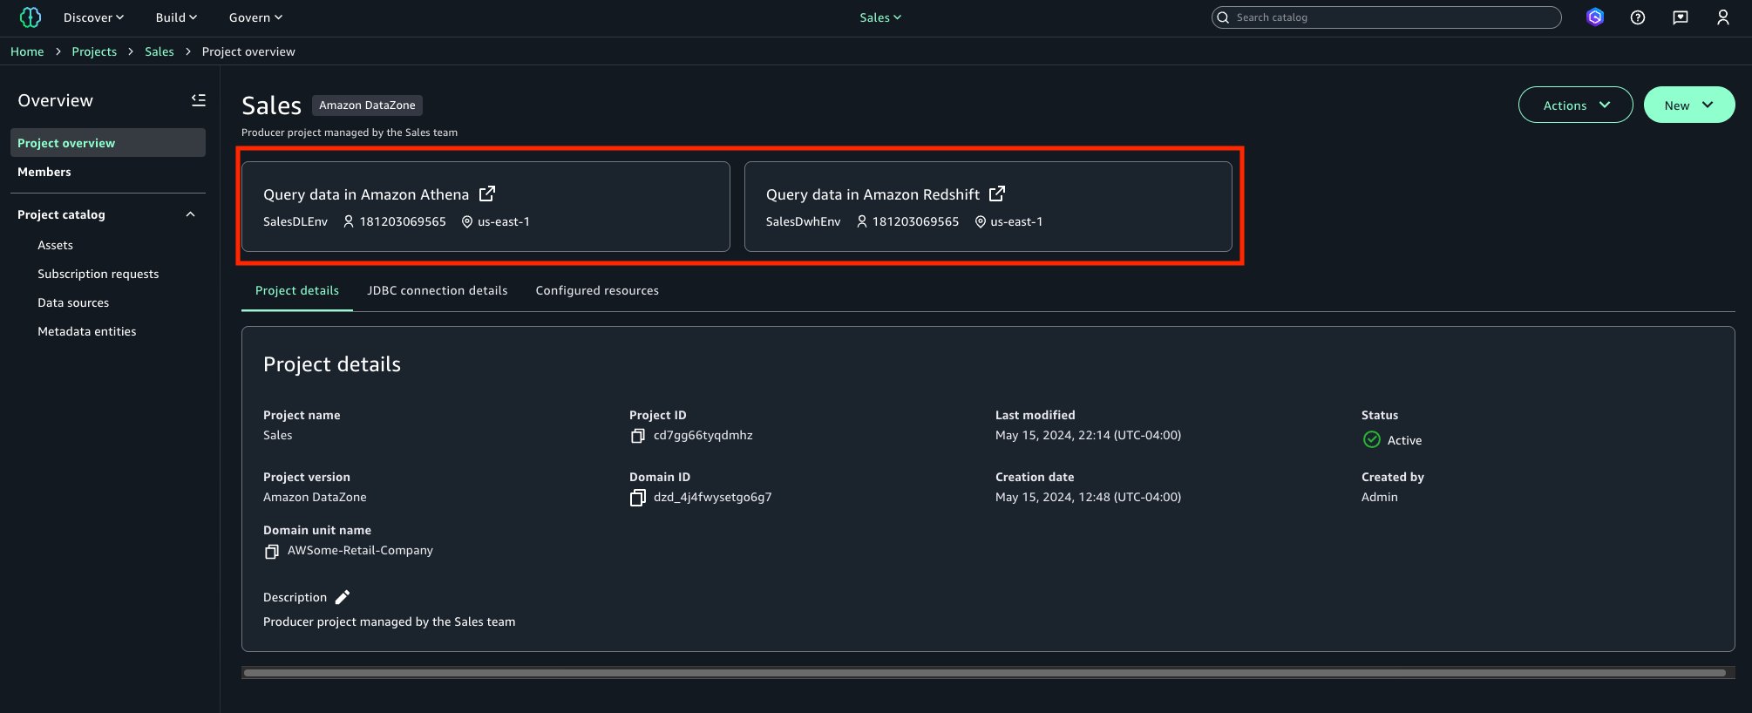Screen dimensions: 1752x713
Task: Open the Sales project selector dropdown
Action: pyautogui.click(x=880, y=17)
